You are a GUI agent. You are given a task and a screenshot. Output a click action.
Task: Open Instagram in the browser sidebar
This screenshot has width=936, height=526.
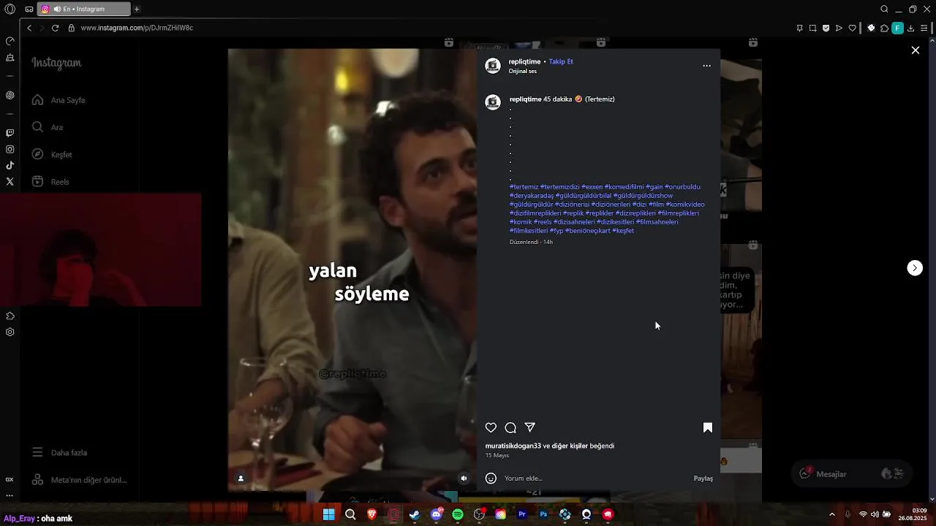click(x=10, y=149)
